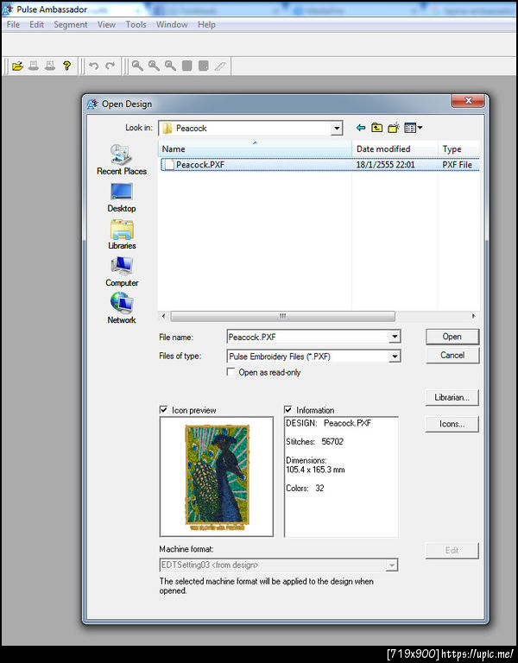This screenshot has height=663, width=518.
Task: Expand the Look in folder dropdown
Action: click(337, 128)
